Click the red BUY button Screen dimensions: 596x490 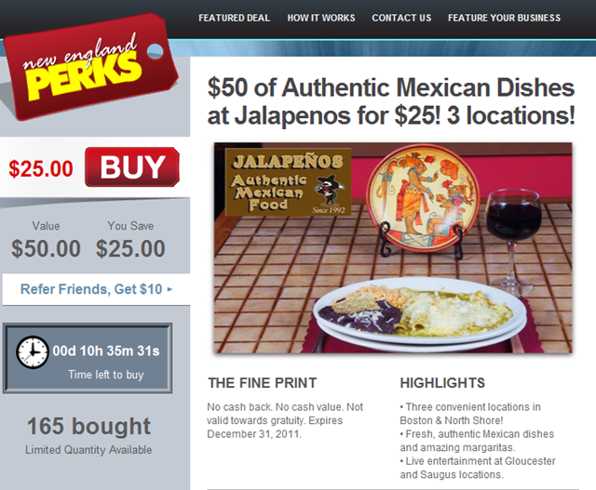click(x=132, y=167)
